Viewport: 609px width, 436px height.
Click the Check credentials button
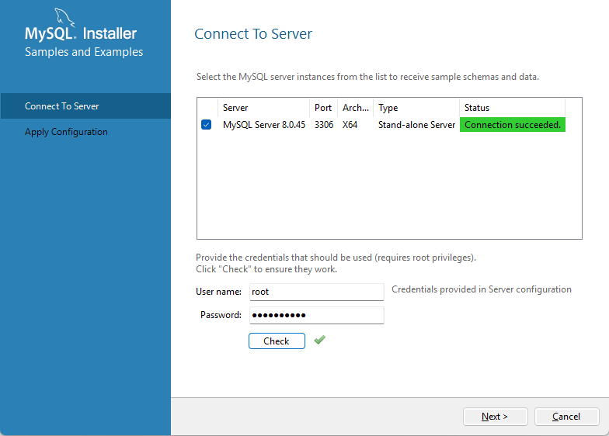tap(277, 341)
